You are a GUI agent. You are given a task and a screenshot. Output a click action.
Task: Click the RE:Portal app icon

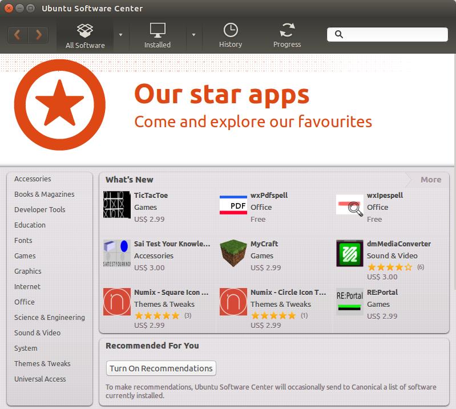[x=350, y=302]
